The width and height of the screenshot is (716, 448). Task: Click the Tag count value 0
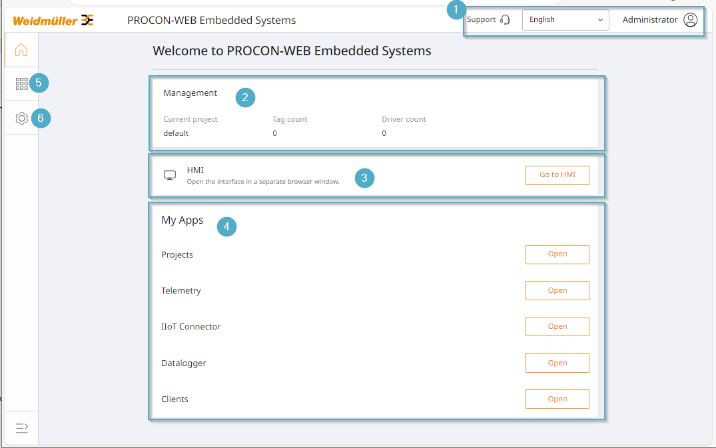pos(274,133)
